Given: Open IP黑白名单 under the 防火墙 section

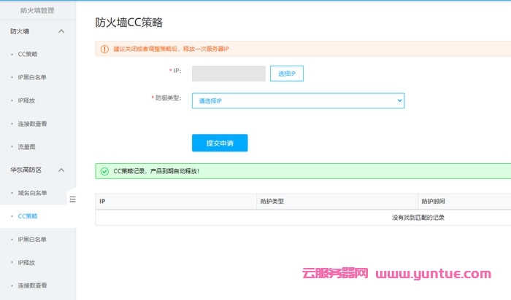Looking at the screenshot, I should pos(32,77).
